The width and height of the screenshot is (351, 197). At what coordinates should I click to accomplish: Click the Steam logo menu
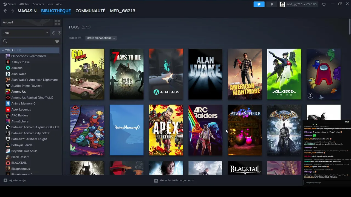tap(9, 4)
